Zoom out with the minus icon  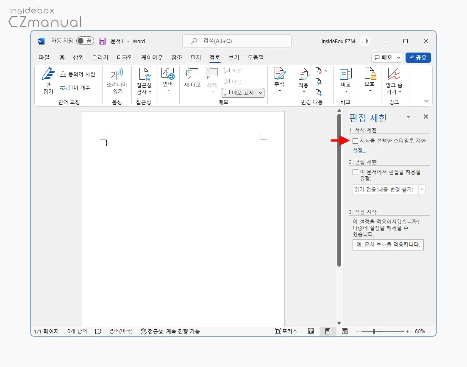click(357, 331)
